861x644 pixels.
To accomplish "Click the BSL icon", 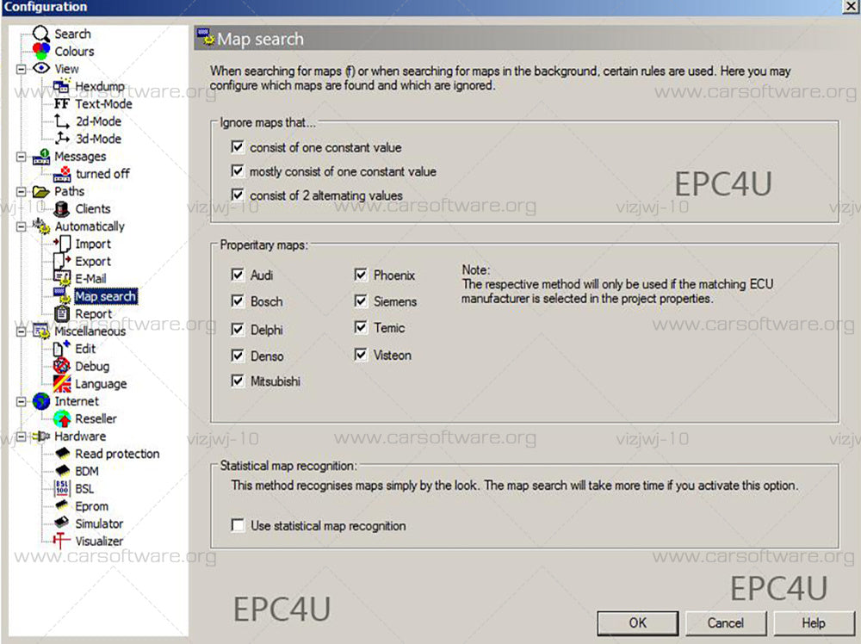I will (62, 488).
